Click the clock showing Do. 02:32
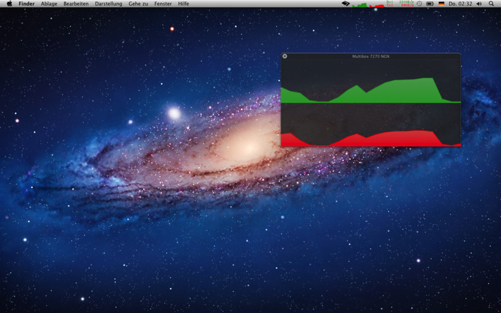The height and width of the screenshot is (313, 501). [x=460, y=4]
